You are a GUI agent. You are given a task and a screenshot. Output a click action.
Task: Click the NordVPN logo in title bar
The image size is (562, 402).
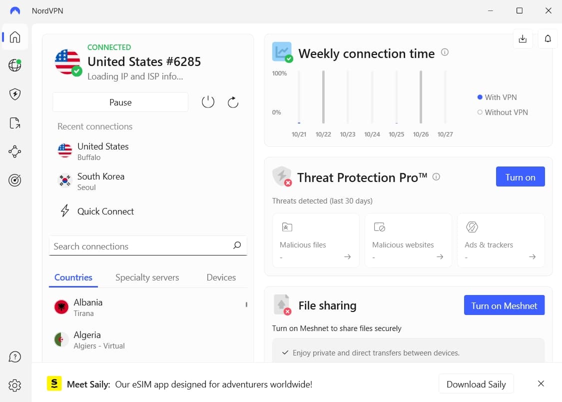tap(15, 11)
